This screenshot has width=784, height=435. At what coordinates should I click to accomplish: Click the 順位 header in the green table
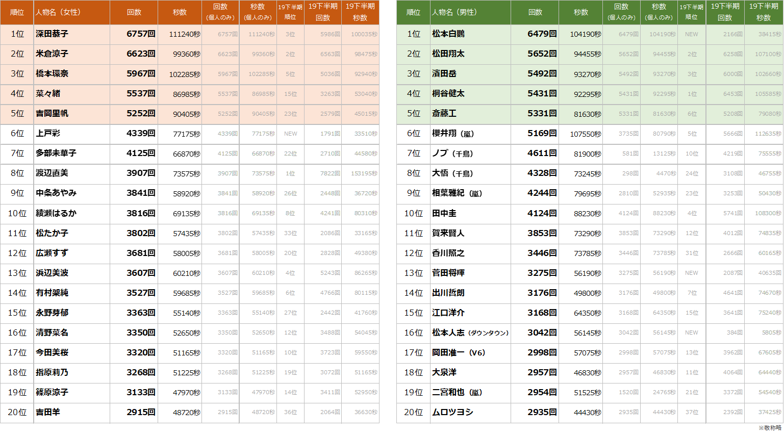click(x=413, y=12)
